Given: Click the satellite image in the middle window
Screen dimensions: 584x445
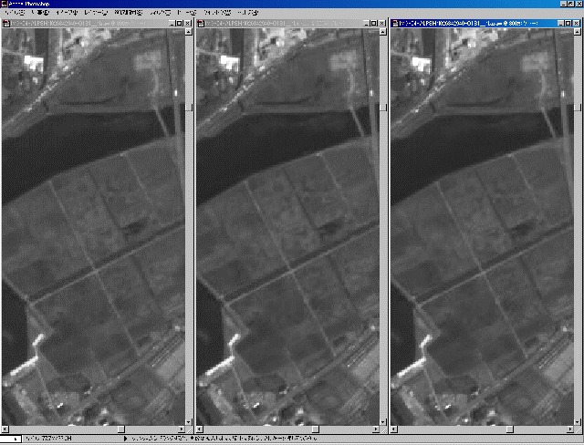Looking at the screenshot, I should pyautogui.click(x=288, y=227).
